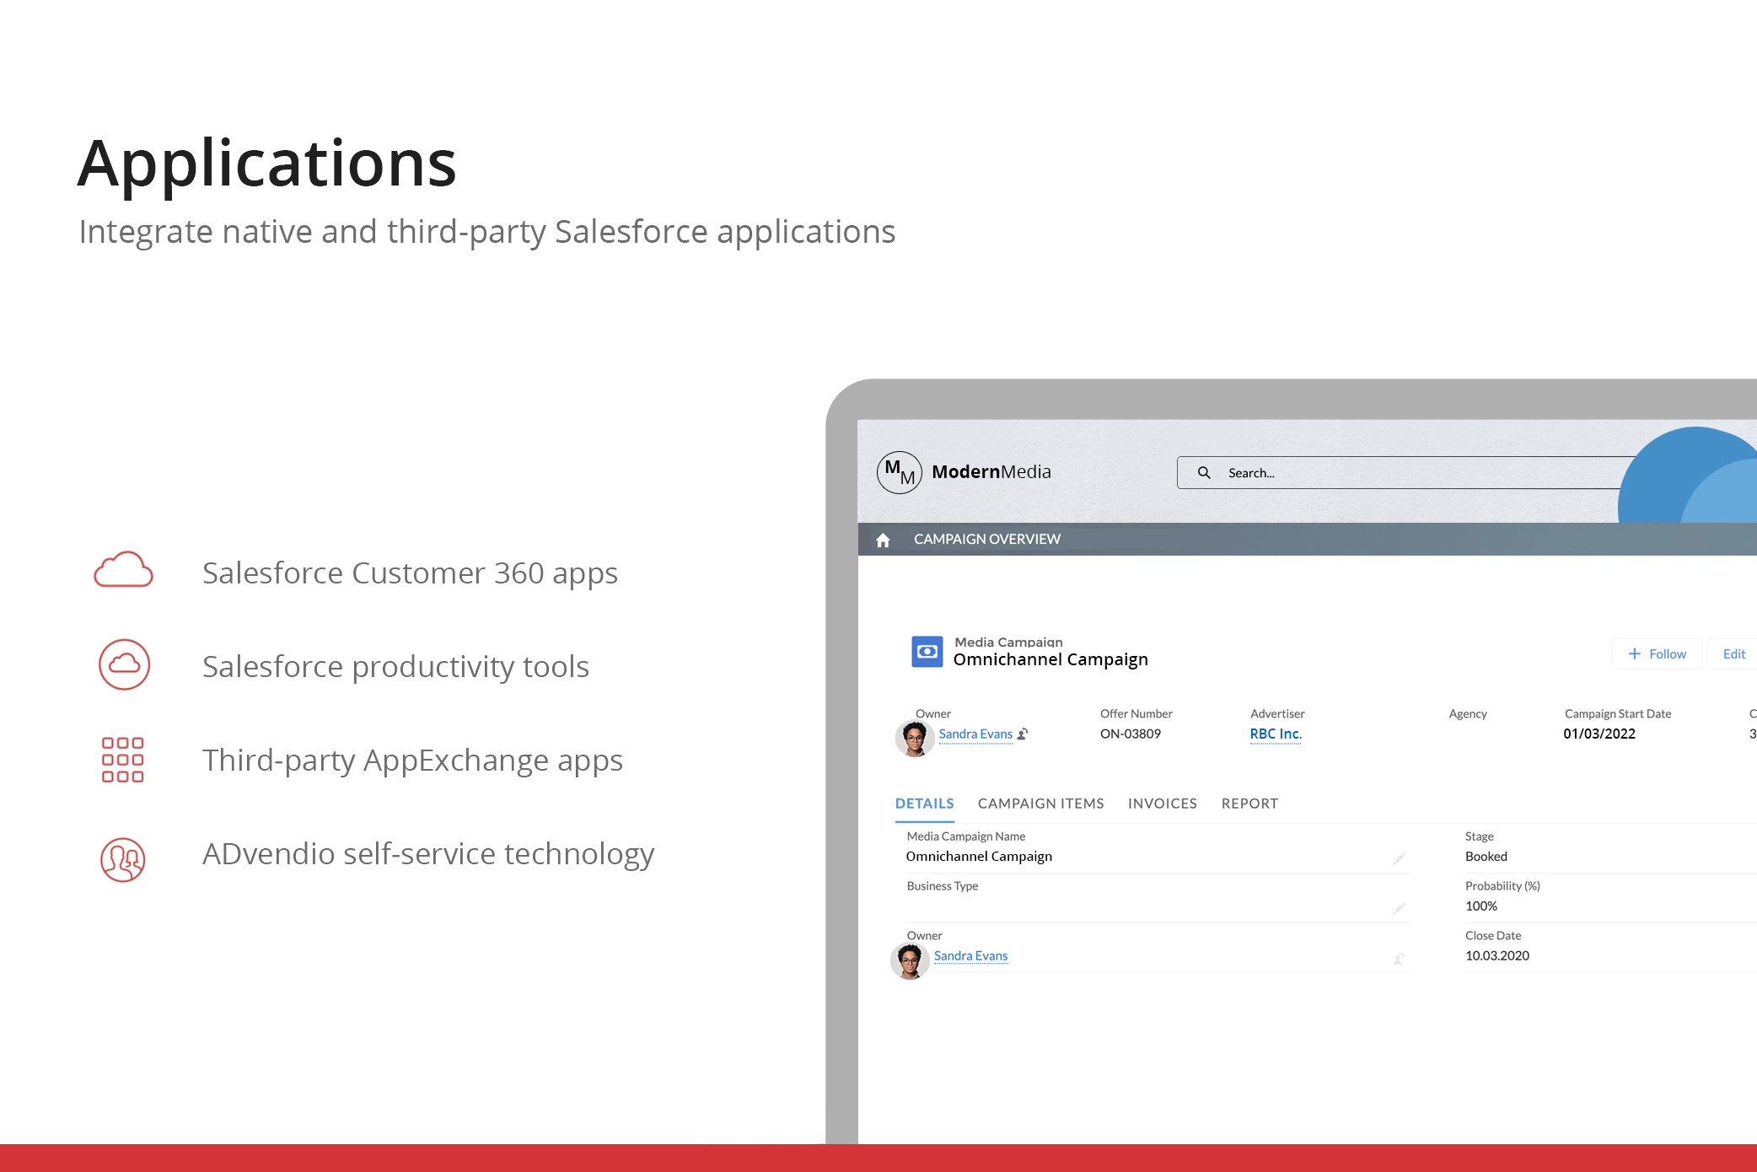
Task: Edit Media Campaign Name pencil icon
Action: click(1399, 859)
